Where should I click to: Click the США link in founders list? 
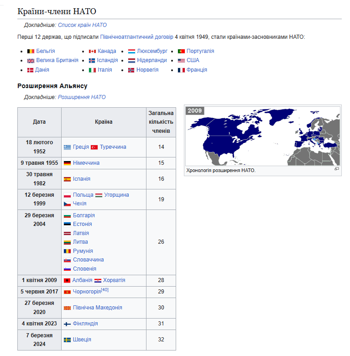click(x=193, y=60)
